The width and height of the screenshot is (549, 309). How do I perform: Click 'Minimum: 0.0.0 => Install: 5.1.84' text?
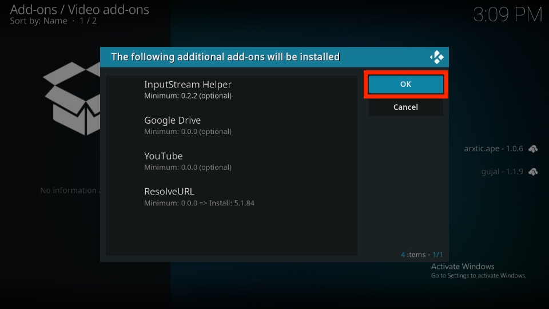[x=199, y=203]
